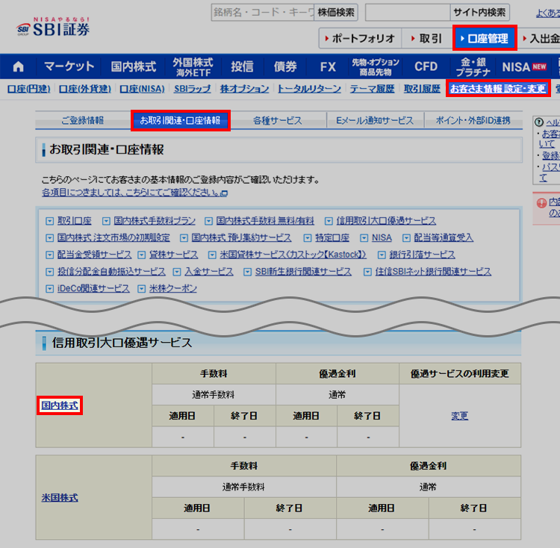Screen dimensions: 560x548
Task: Click the red alert icon in sidebar
Action: (542, 203)
